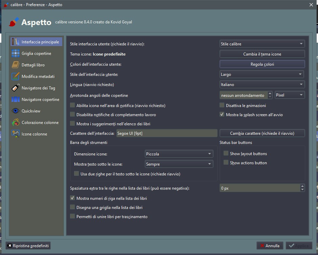The height and width of the screenshot is (255, 318).
Task: Expand the Italiano language dropdown
Action: (x=262, y=85)
